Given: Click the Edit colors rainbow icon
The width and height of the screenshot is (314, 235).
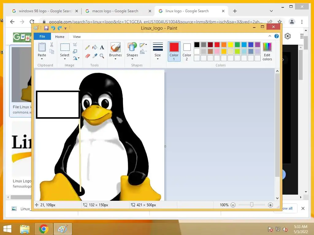Looking at the screenshot, I should tap(267, 47).
